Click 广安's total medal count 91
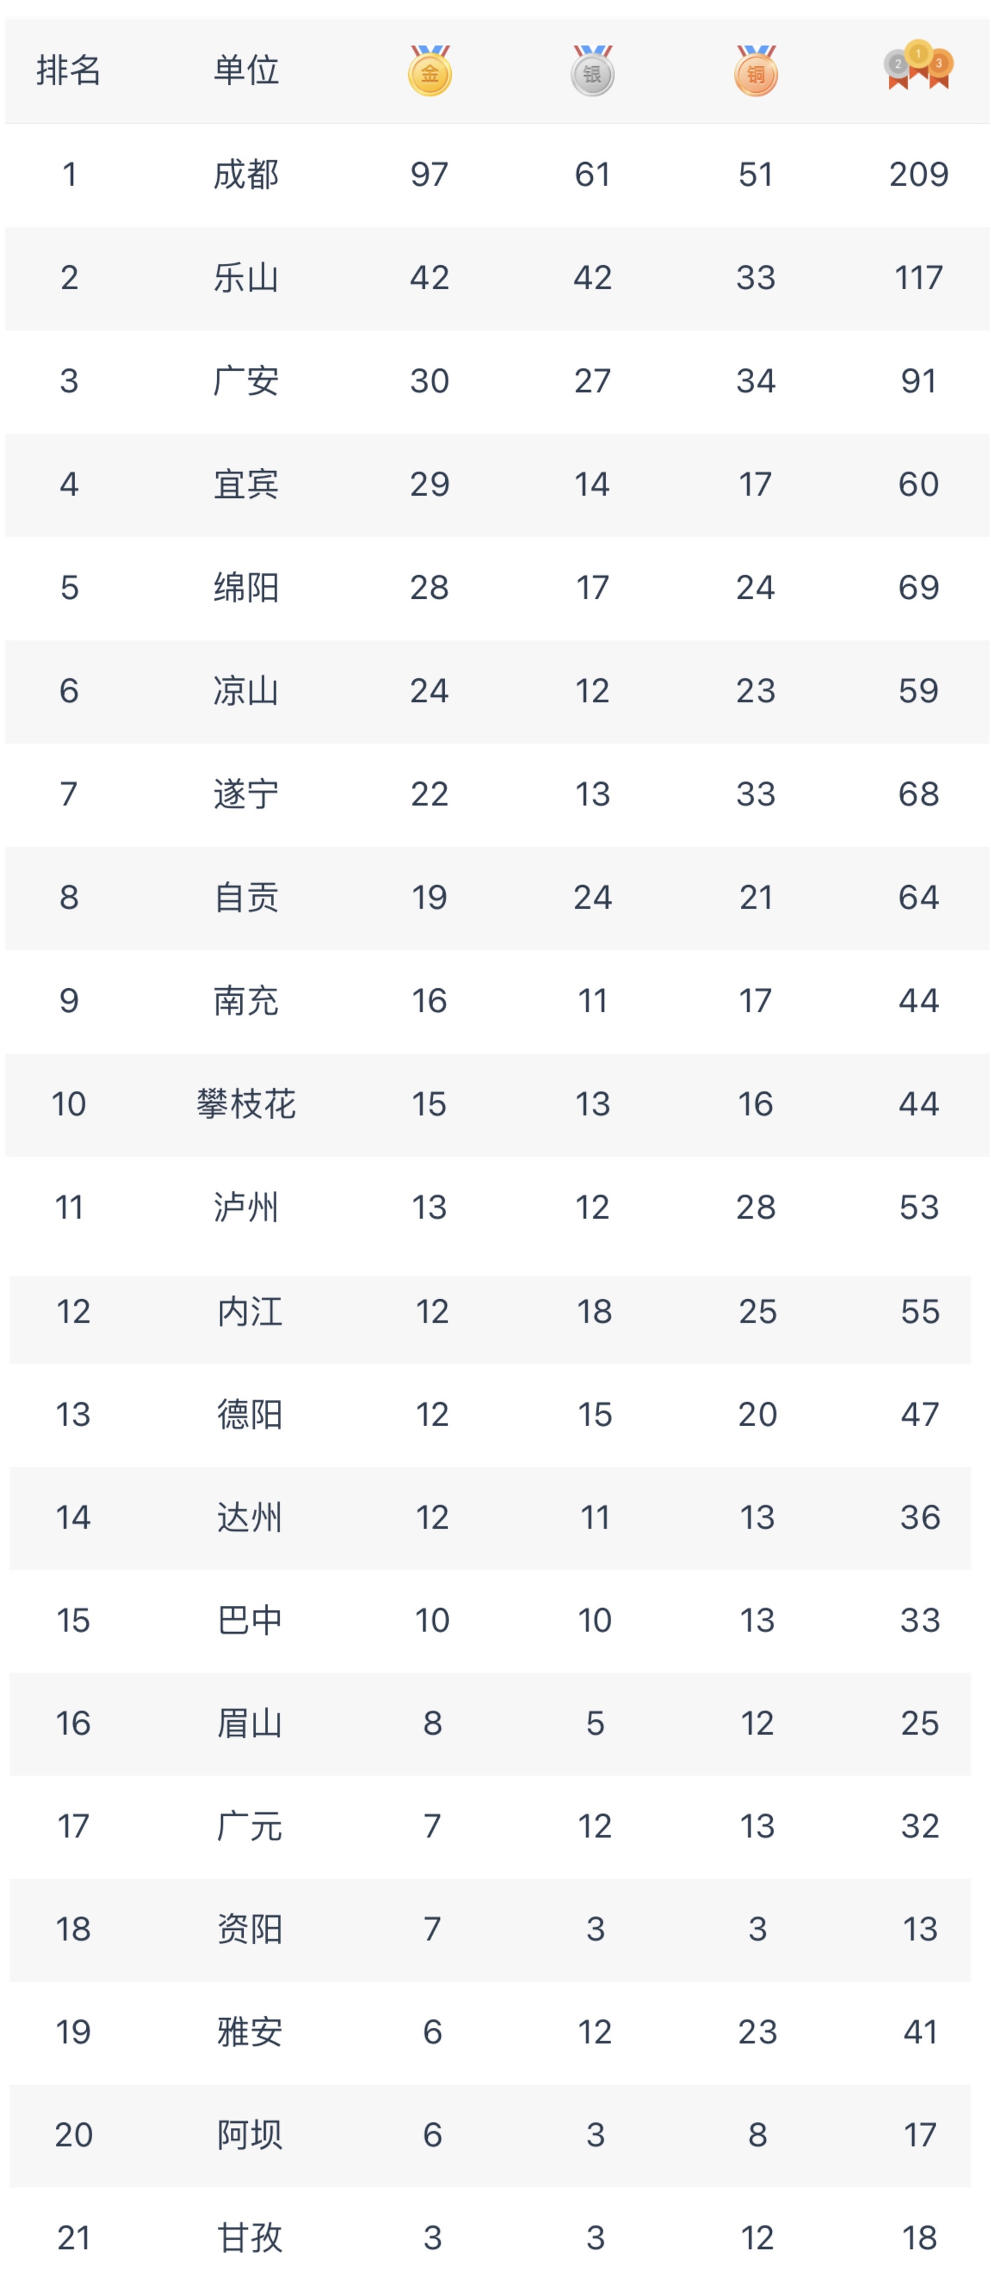The height and width of the screenshot is (2281, 991). pyautogui.click(x=918, y=382)
